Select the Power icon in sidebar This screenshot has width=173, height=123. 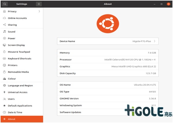tap(5, 38)
